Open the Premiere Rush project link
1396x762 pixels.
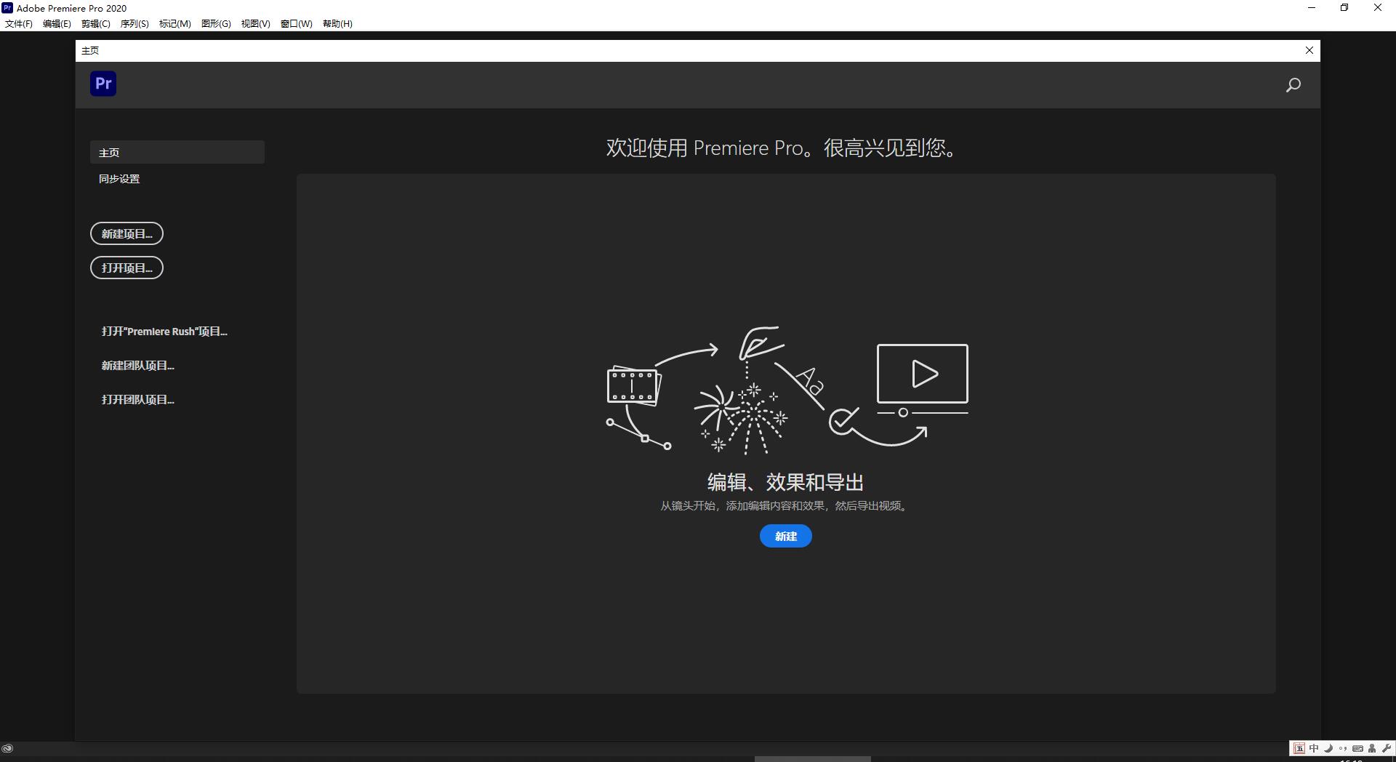coord(164,332)
